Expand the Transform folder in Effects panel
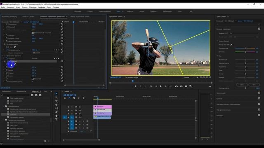Image resolution: width=264 pixels, height=148 pixels. coord(4,106)
